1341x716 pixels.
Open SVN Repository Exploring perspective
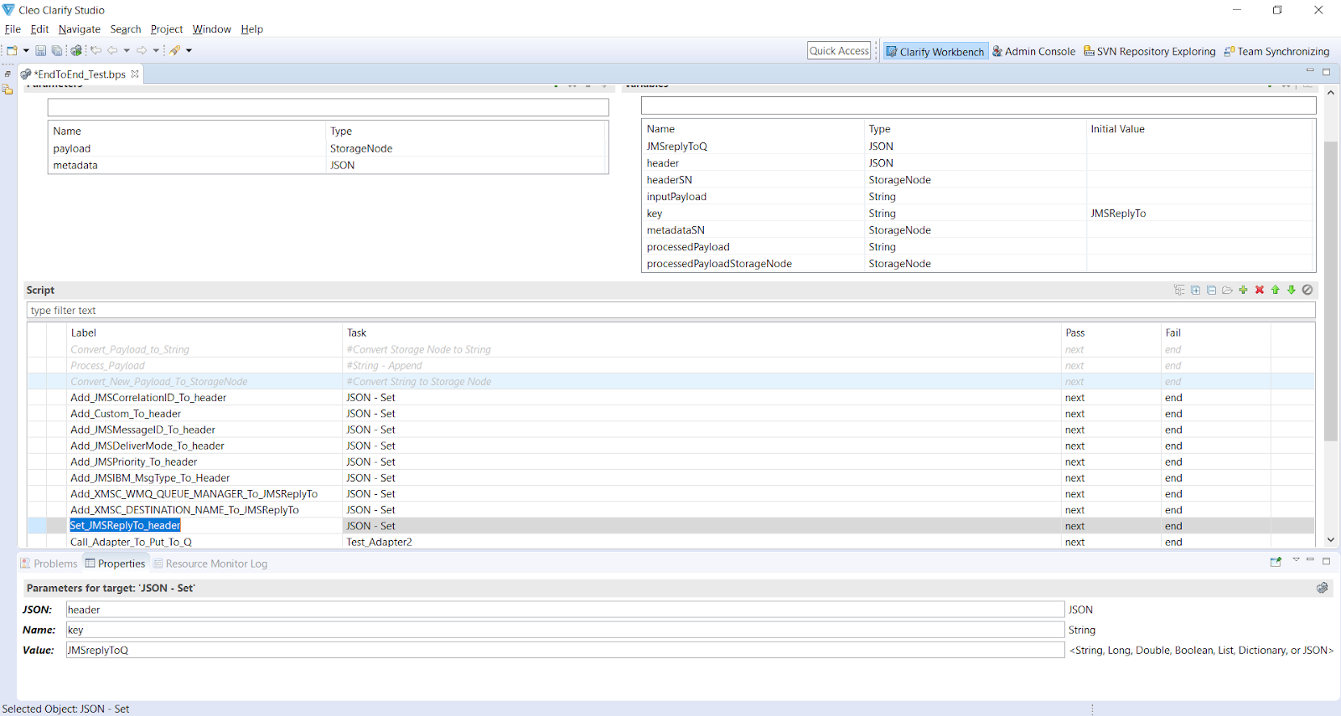(x=1149, y=51)
